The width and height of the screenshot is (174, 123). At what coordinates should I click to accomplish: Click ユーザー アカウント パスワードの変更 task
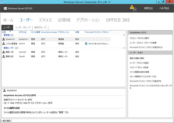pyautogui.click(x=143, y=43)
